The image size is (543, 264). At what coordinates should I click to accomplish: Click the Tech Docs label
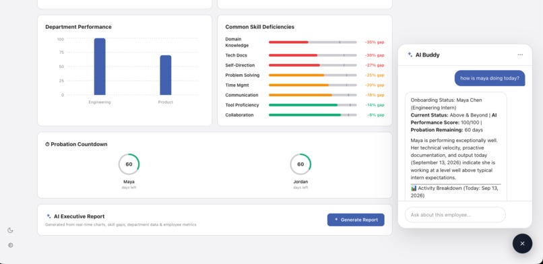coord(236,55)
